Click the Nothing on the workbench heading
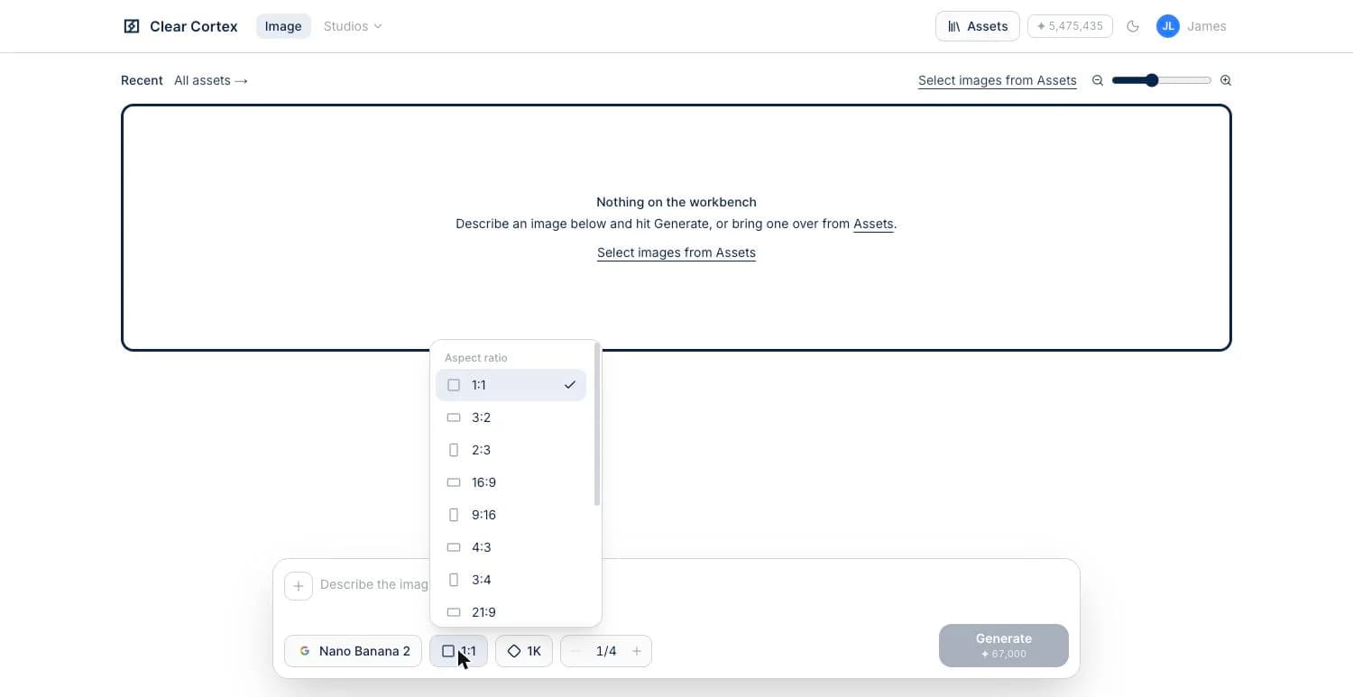This screenshot has width=1353, height=697. click(676, 202)
